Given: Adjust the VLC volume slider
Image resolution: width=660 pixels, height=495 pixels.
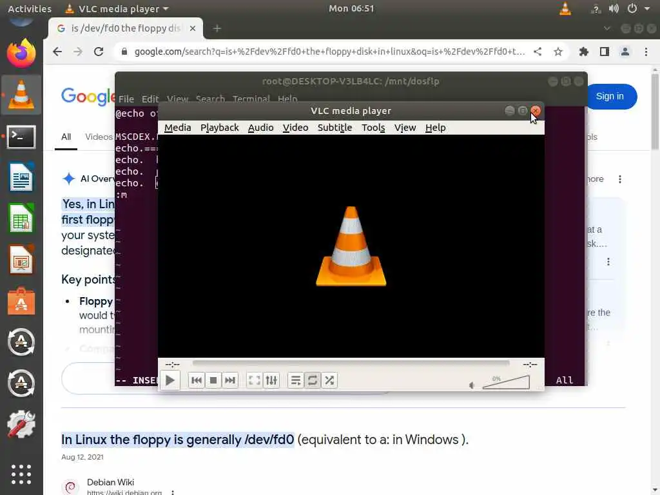Looking at the screenshot, I should (x=506, y=382).
